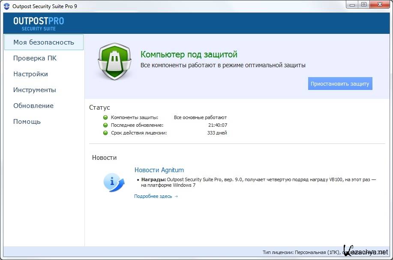This screenshot has height=260, width=393.
Task: Click the blue news info icon
Action: click(114, 182)
